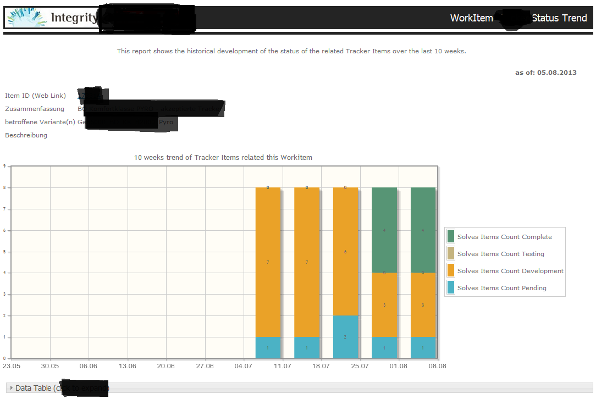This screenshot has width=596, height=410.
Task: Click the x-axis label 01.08
Action: tap(399, 366)
